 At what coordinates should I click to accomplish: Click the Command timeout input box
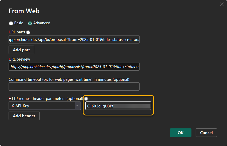coord(74,86)
